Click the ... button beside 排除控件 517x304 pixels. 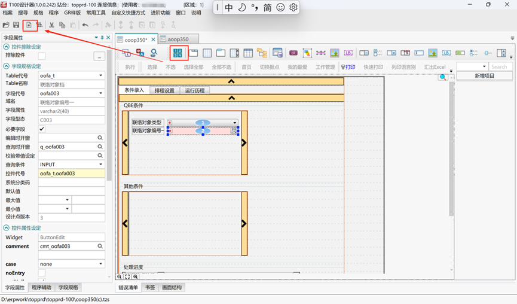(x=99, y=57)
